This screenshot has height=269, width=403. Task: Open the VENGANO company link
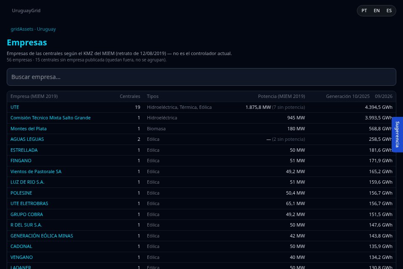[x=21, y=257]
